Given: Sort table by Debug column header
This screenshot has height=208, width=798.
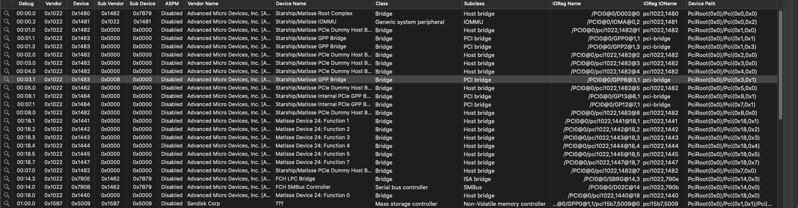Looking at the screenshot, I should click(26, 3).
